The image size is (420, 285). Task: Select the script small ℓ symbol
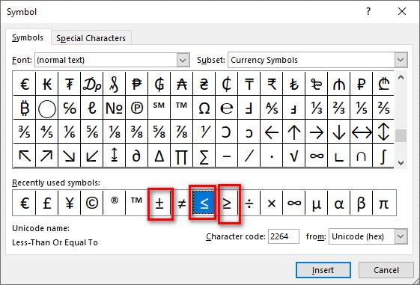(x=92, y=108)
